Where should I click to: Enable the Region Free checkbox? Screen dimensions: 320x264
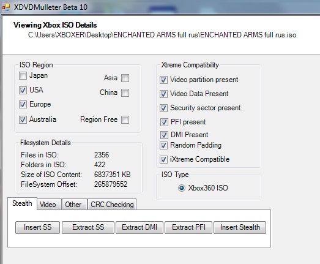pos(125,119)
